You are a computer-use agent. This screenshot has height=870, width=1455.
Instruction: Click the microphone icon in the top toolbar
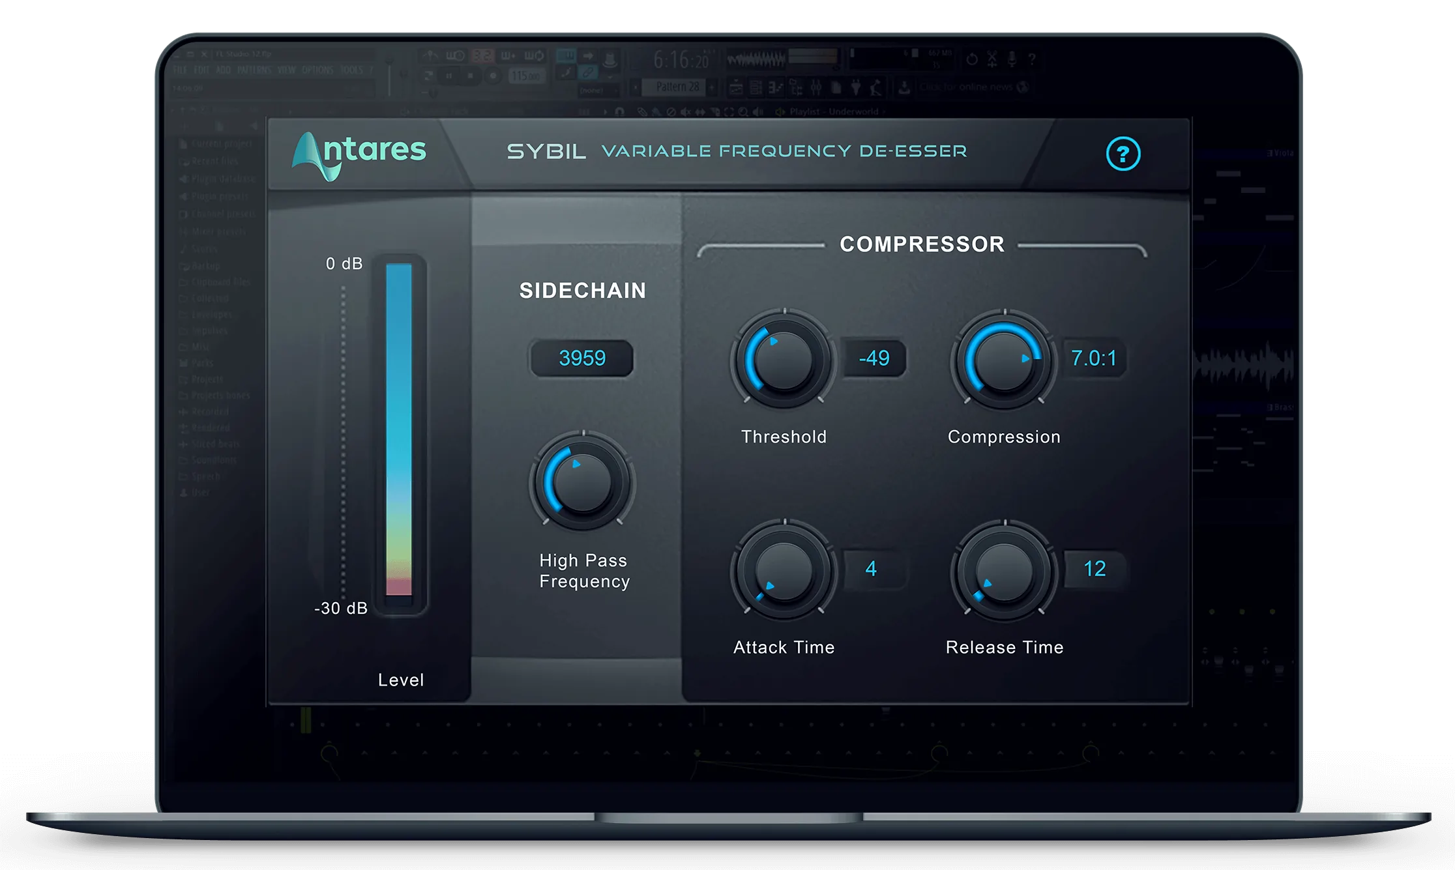1012,59
